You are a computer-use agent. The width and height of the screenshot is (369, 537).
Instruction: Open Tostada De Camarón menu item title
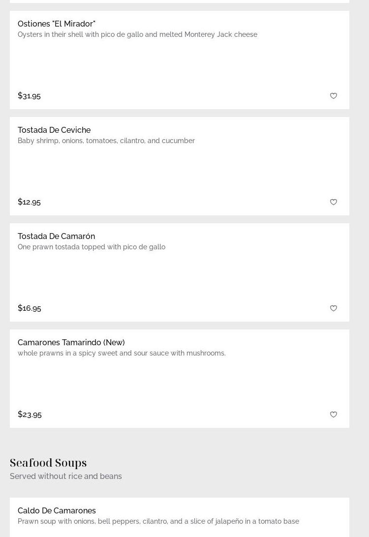pyautogui.click(x=56, y=236)
